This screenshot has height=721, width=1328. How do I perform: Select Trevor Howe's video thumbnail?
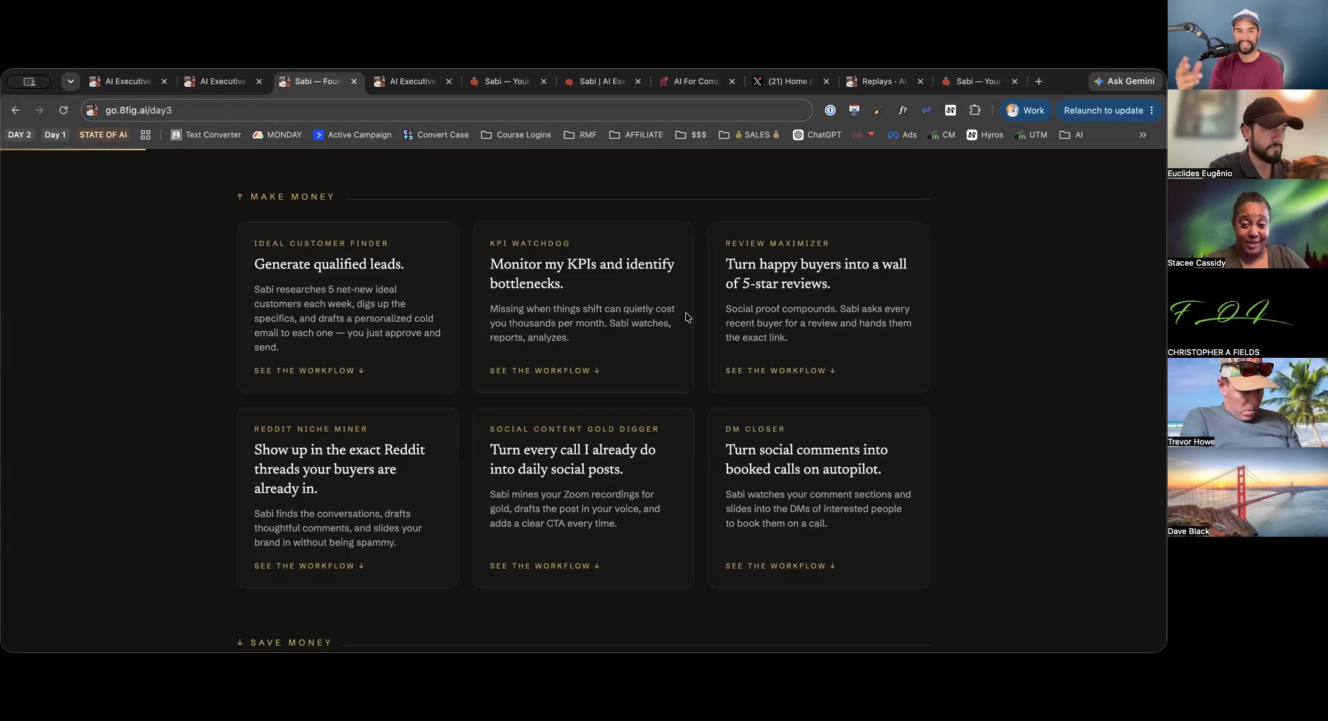click(1247, 403)
